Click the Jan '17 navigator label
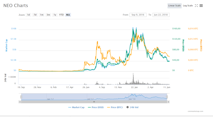 (x=50, y=99)
